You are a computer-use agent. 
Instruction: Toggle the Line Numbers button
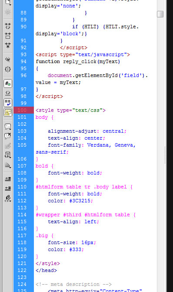(8, 84)
